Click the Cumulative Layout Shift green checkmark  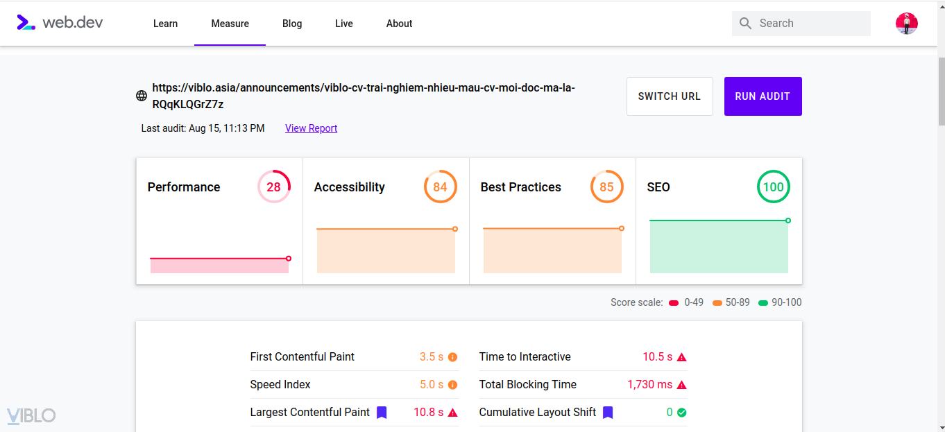pos(681,413)
